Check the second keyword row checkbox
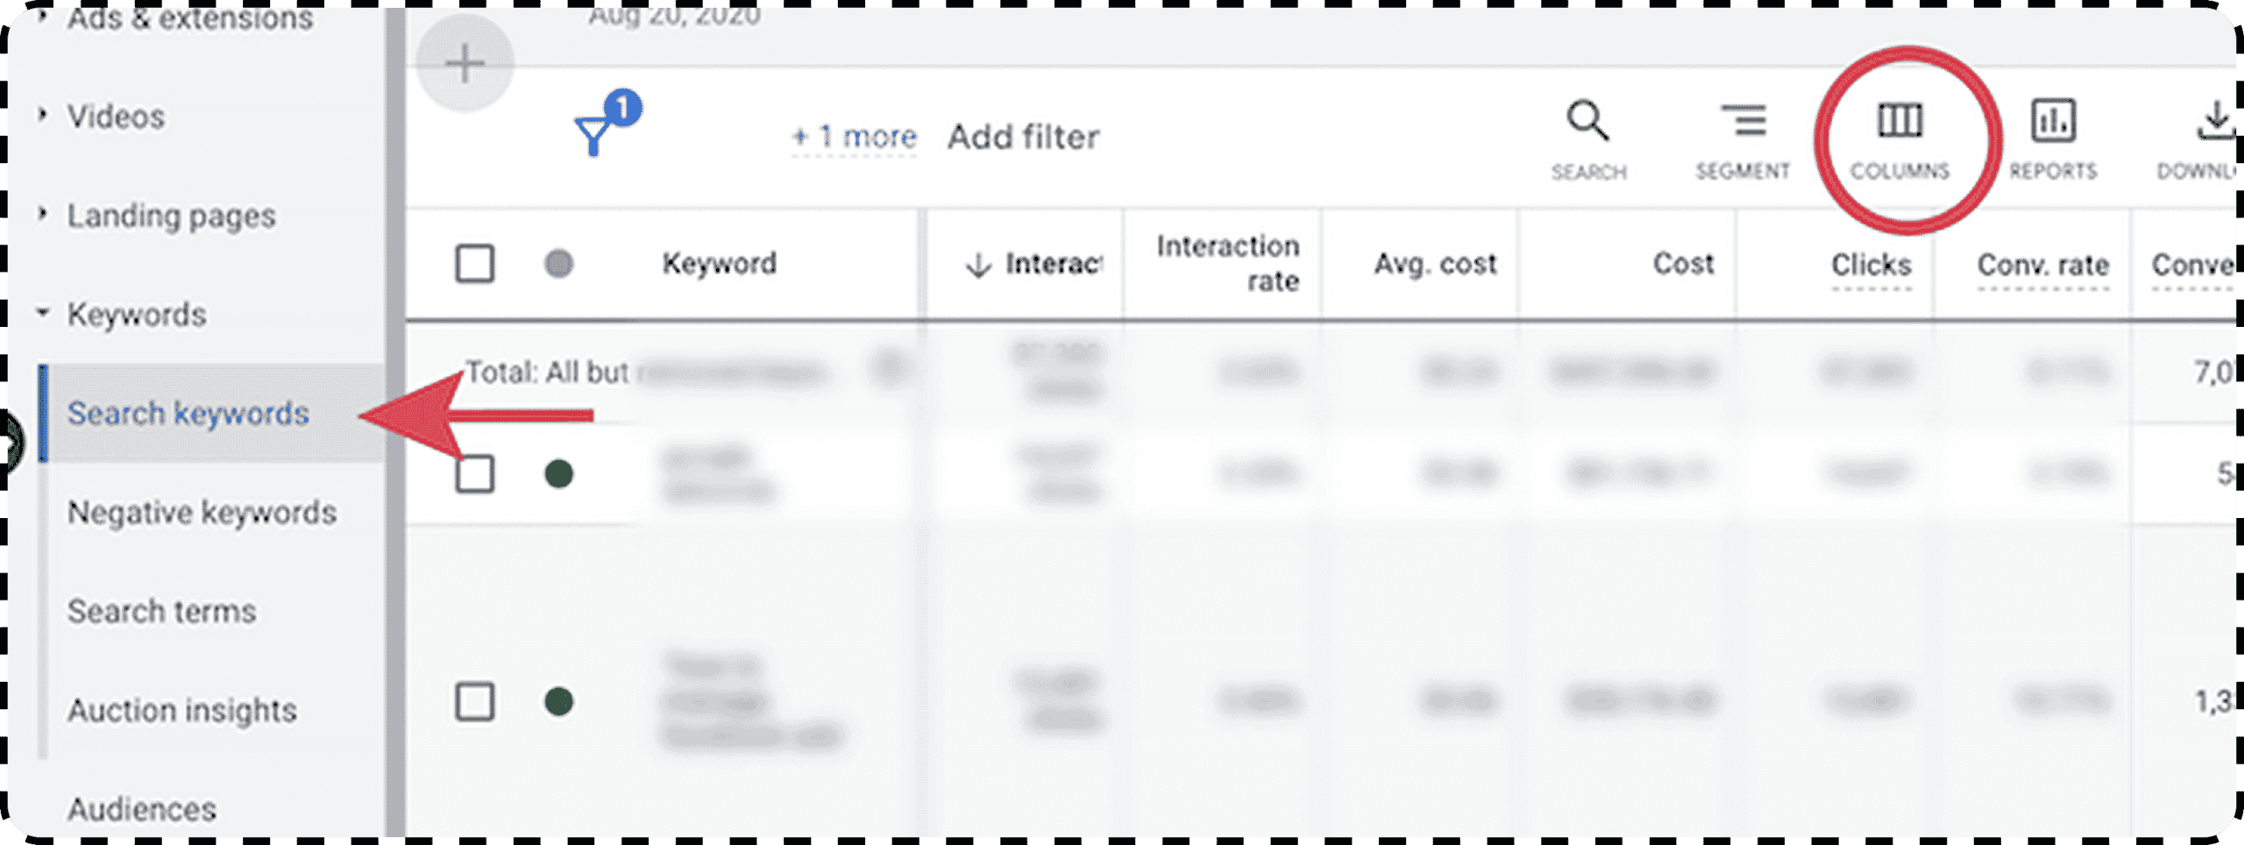This screenshot has width=2244, height=845. coord(474,702)
